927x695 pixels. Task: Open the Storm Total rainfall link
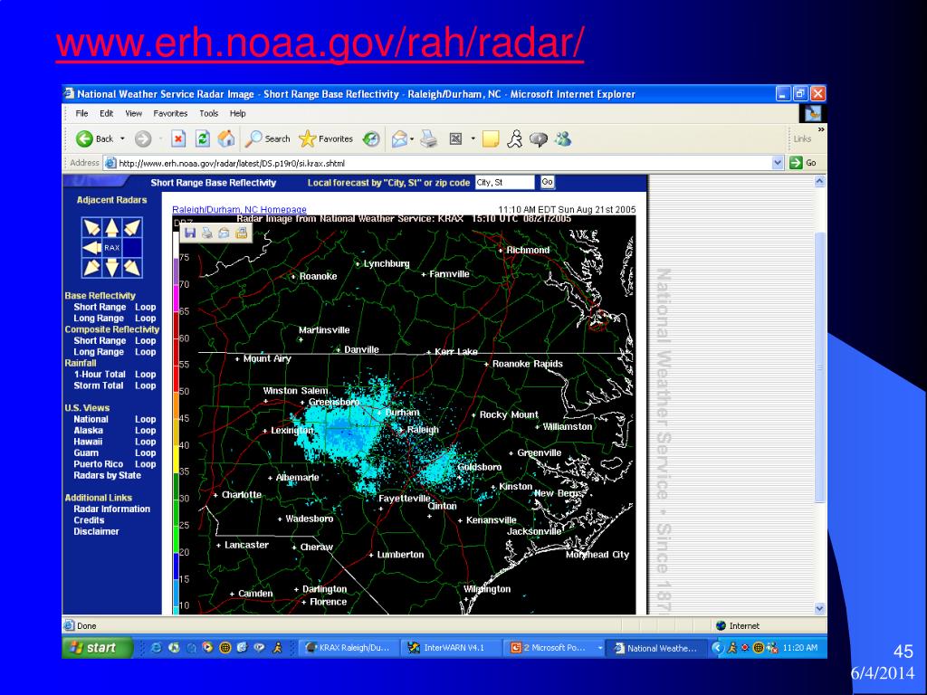(x=99, y=386)
